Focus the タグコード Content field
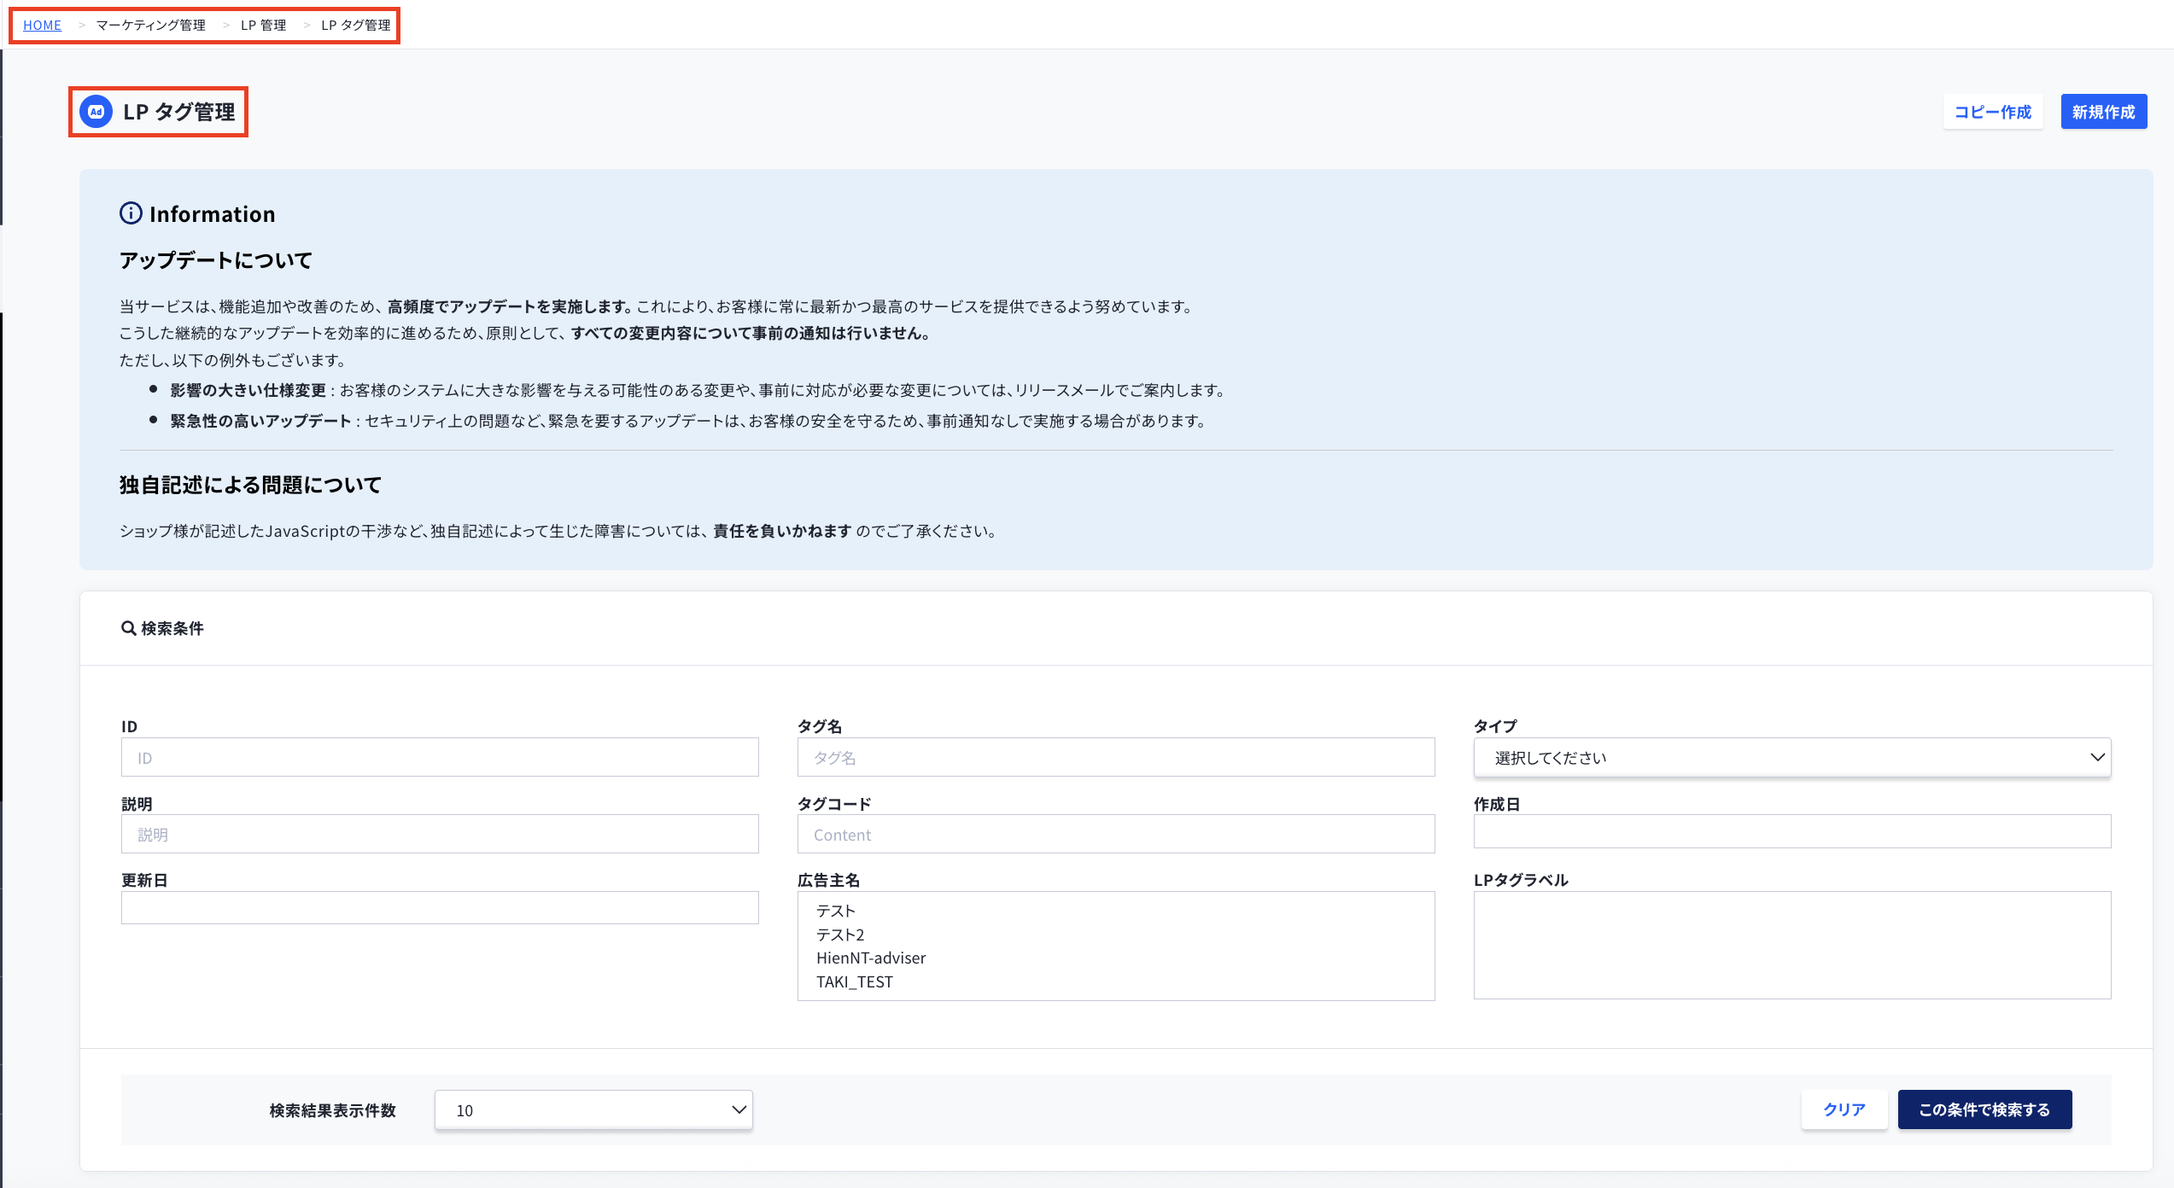This screenshot has width=2174, height=1188. point(1116,834)
